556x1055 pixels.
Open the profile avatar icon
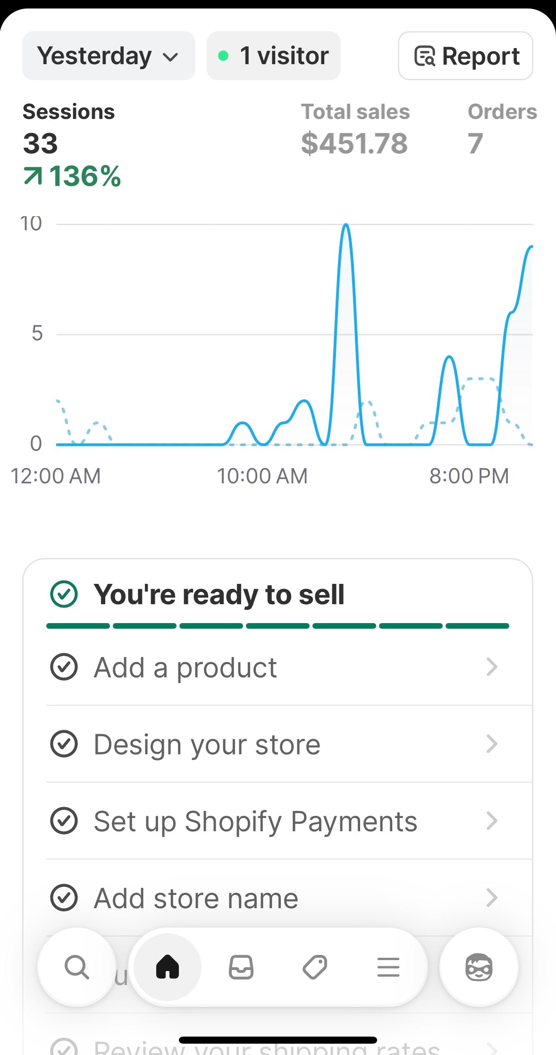[479, 967]
